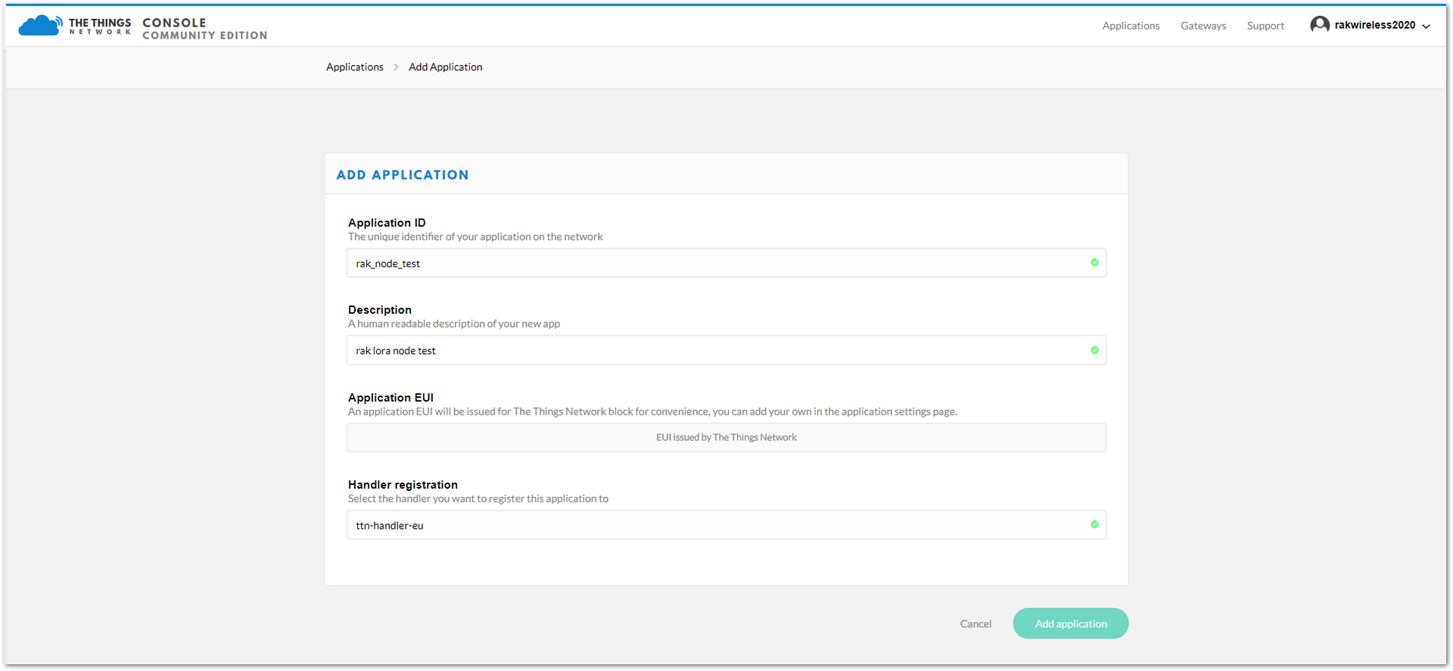
Task: Click the user avatar icon
Action: coord(1320,25)
